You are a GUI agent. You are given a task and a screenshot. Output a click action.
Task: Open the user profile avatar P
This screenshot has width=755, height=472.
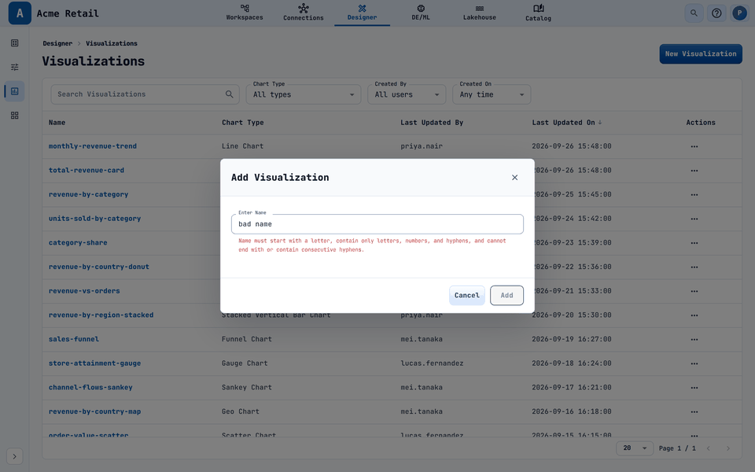(x=739, y=13)
